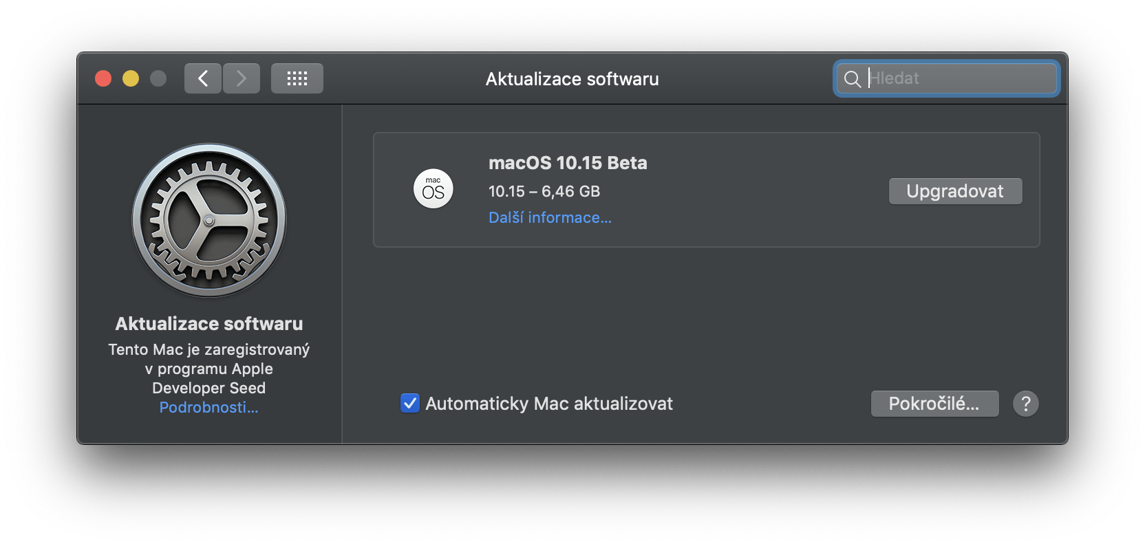The image size is (1145, 546).
Task: Click the large Software Update gear icon
Action: (x=209, y=220)
